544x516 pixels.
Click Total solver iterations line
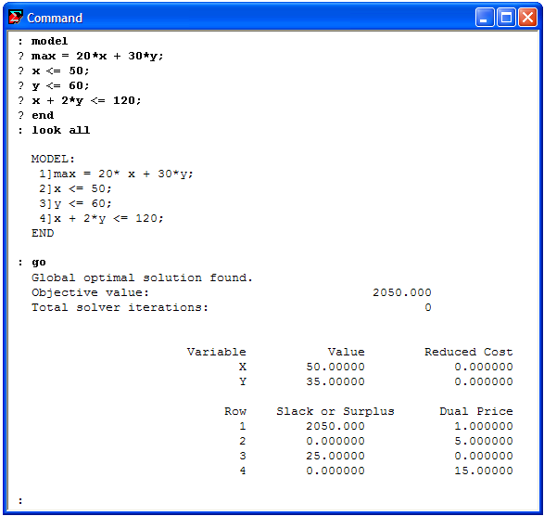pos(232,307)
